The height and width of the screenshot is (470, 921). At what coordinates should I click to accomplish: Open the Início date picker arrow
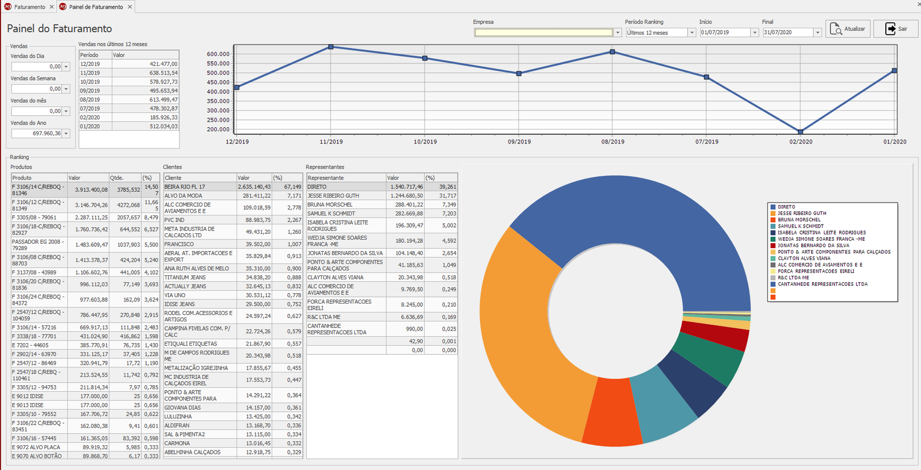[x=755, y=33]
